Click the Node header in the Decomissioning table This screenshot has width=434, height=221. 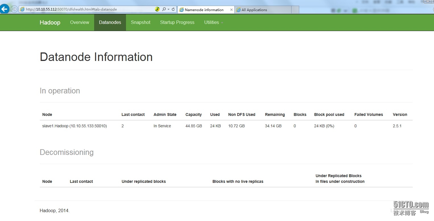[47, 181]
